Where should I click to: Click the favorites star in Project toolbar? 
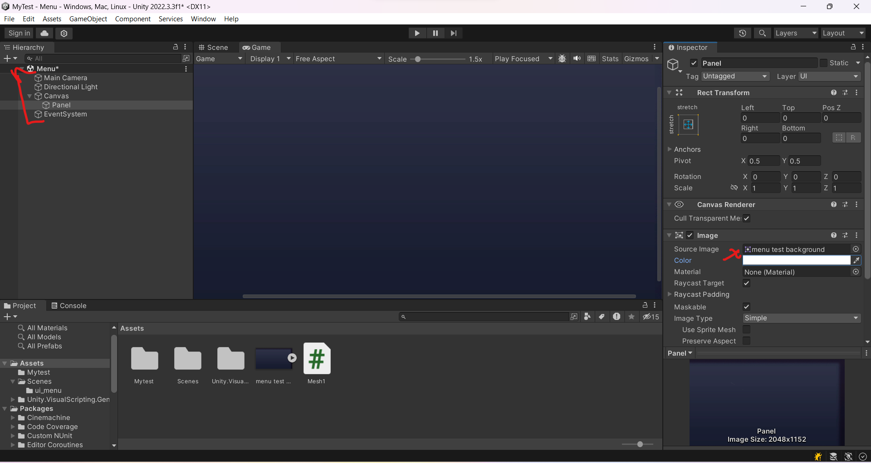tap(631, 317)
